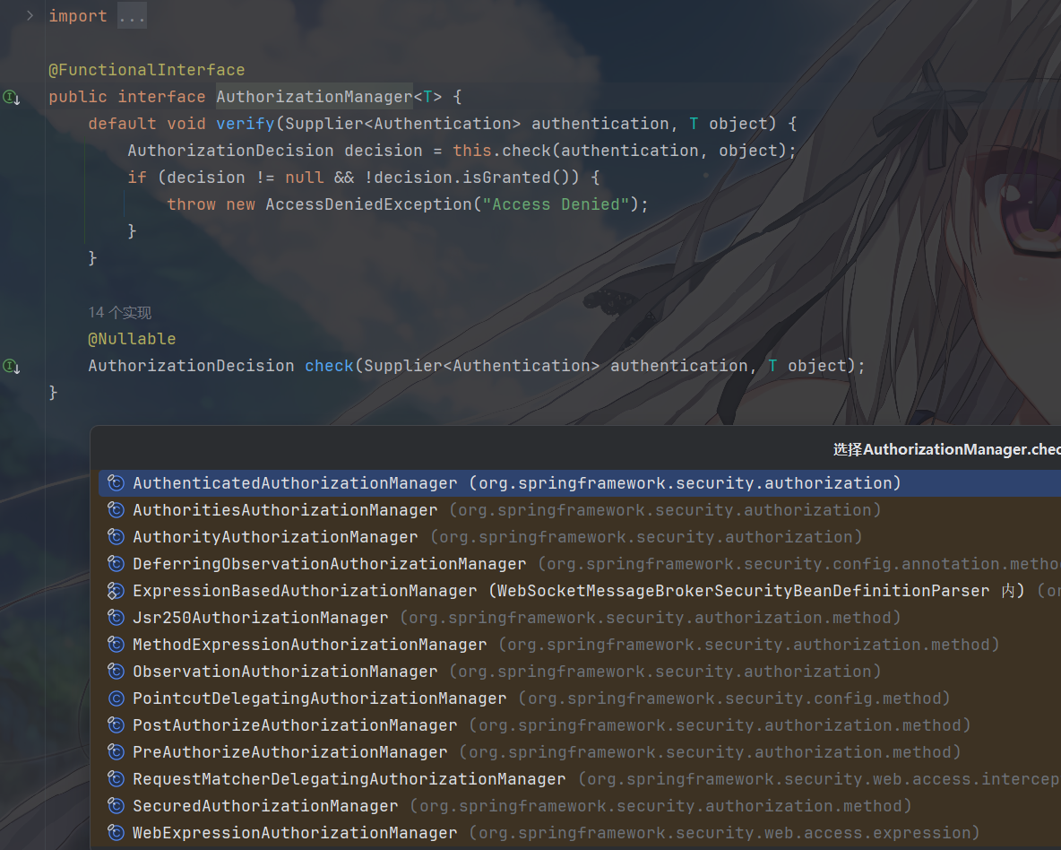Expand the folded import block chevron
This screenshot has height=850, width=1061.
point(30,16)
